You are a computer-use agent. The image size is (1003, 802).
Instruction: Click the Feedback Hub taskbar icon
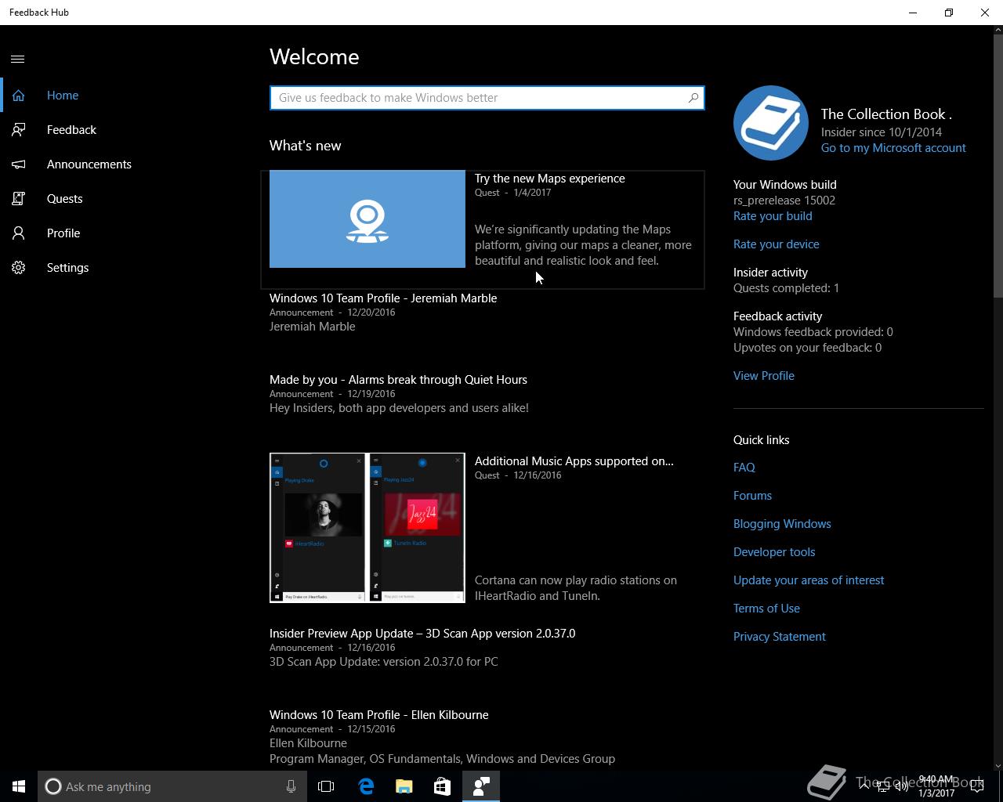(481, 786)
